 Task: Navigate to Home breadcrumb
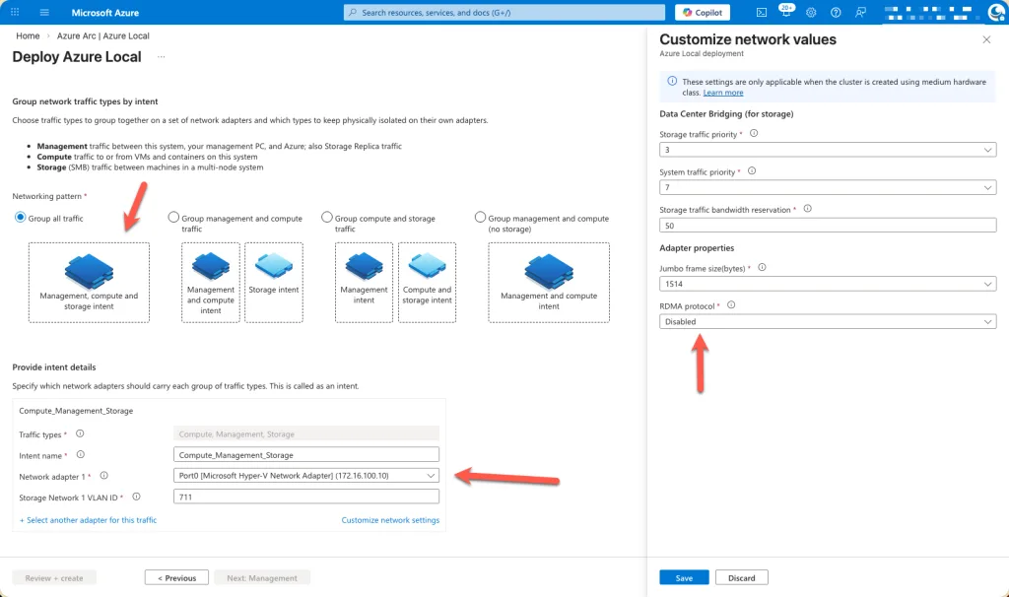coord(28,36)
